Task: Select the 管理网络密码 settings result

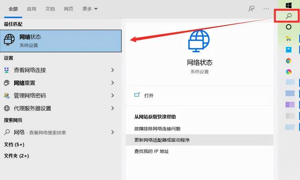Action: (x=60, y=95)
